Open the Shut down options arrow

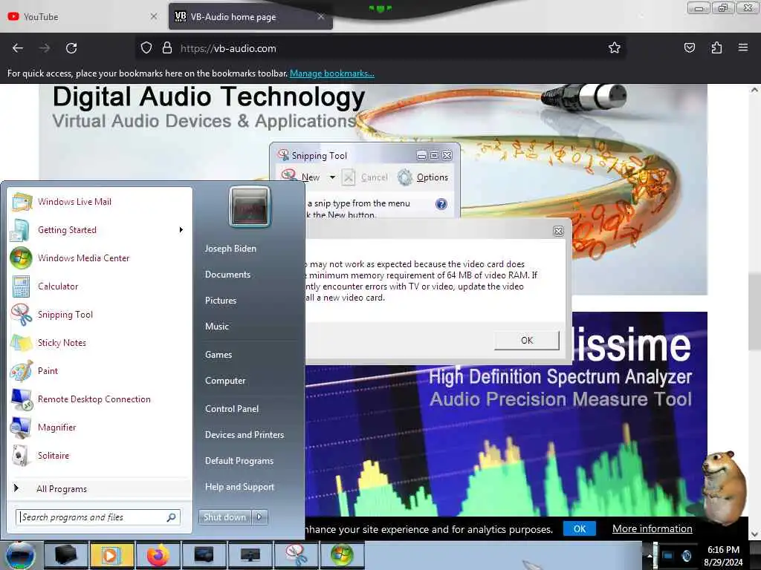pos(259,517)
